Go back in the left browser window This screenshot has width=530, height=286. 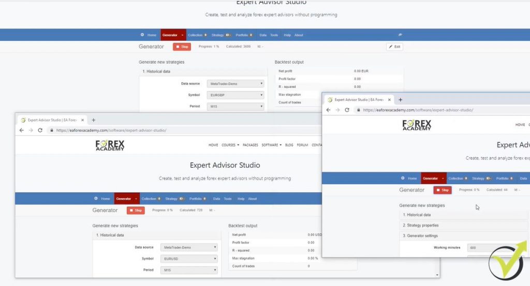pyautogui.click(x=22, y=130)
